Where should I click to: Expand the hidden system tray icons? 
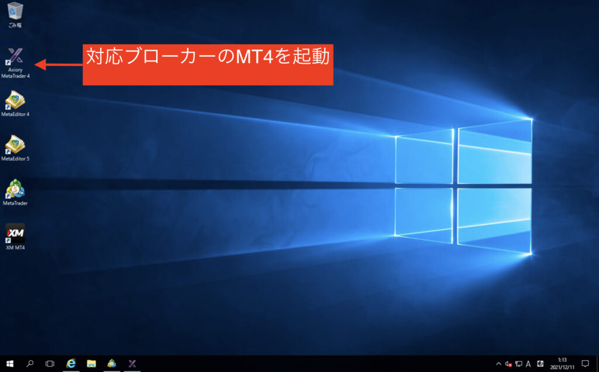[x=498, y=363]
